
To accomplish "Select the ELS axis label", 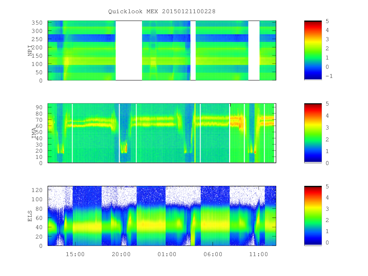I will (x=30, y=216).
